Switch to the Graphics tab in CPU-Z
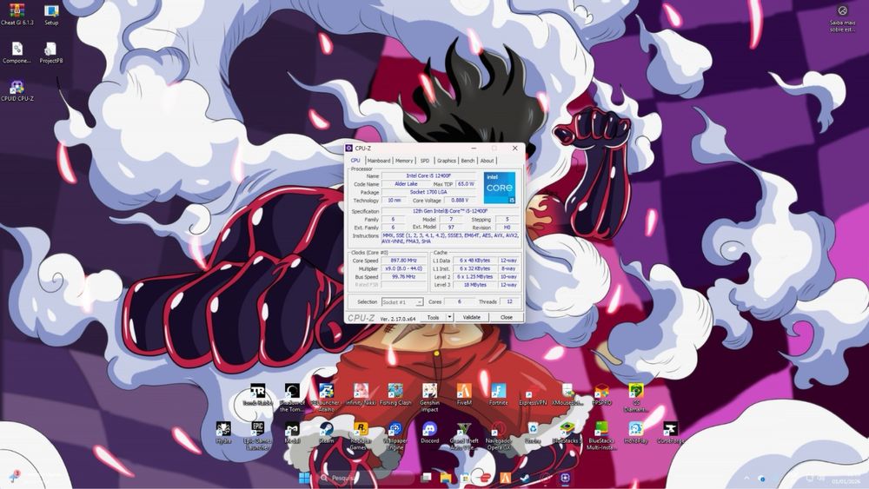Viewport: 869px width, 489px height. [x=446, y=161]
